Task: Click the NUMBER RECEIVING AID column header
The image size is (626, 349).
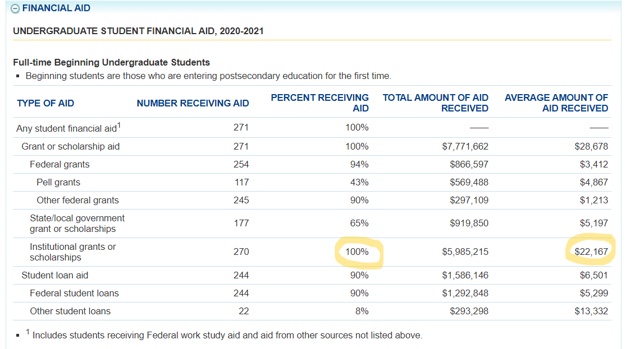Action: (193, 103)
